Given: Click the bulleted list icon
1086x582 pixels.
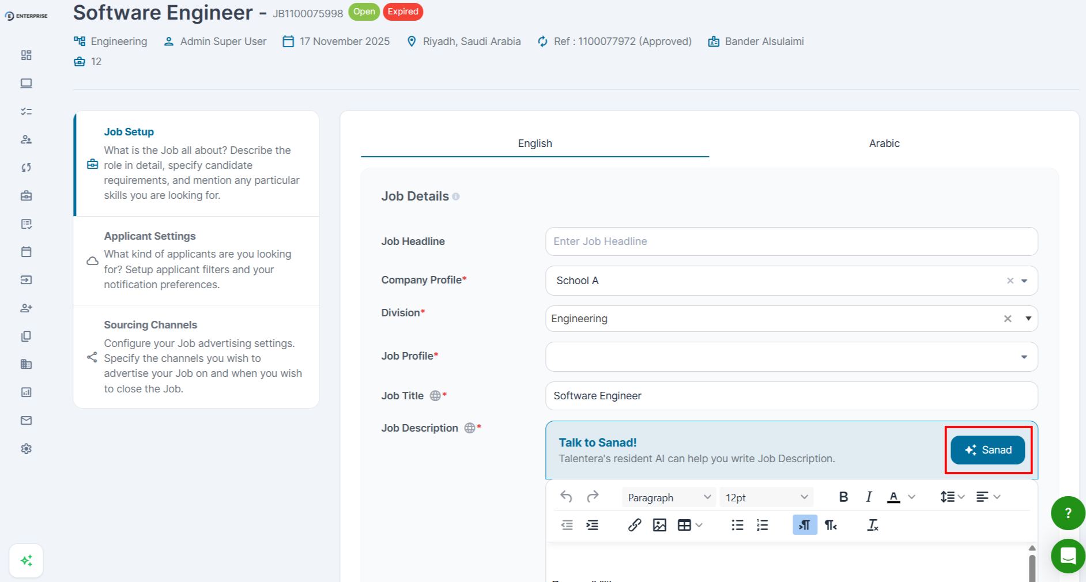Looking at the screenshot, I should pyautogui.click(x=737, y=525).
